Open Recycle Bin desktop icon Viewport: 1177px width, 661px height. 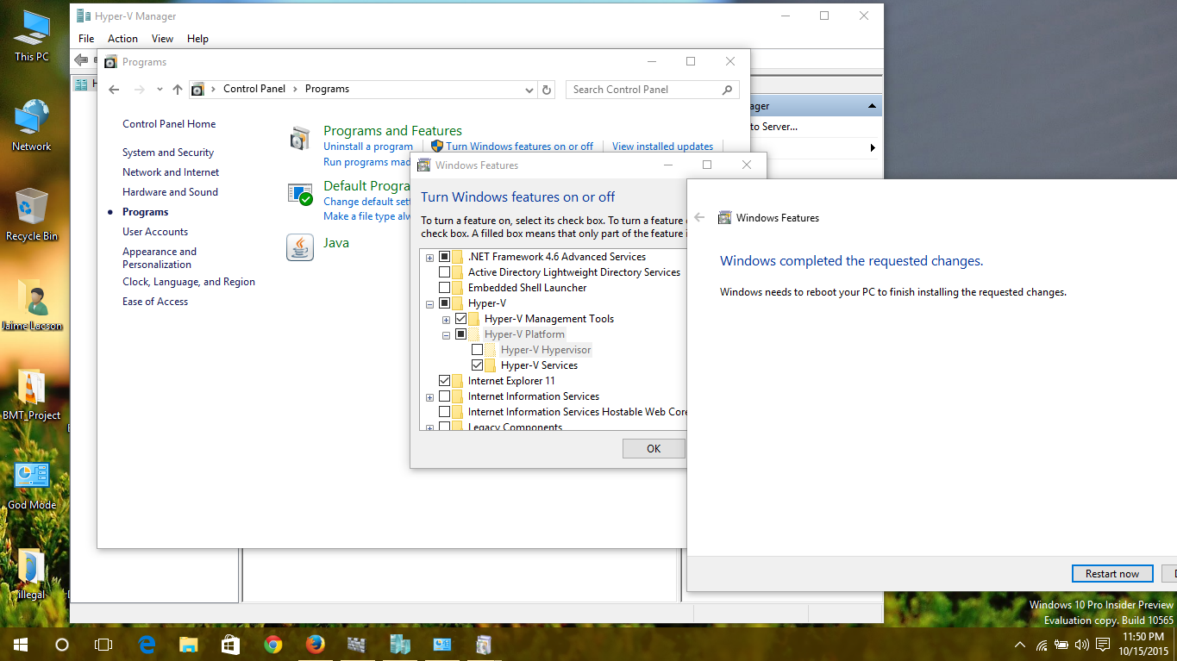[x=32, y=215]
